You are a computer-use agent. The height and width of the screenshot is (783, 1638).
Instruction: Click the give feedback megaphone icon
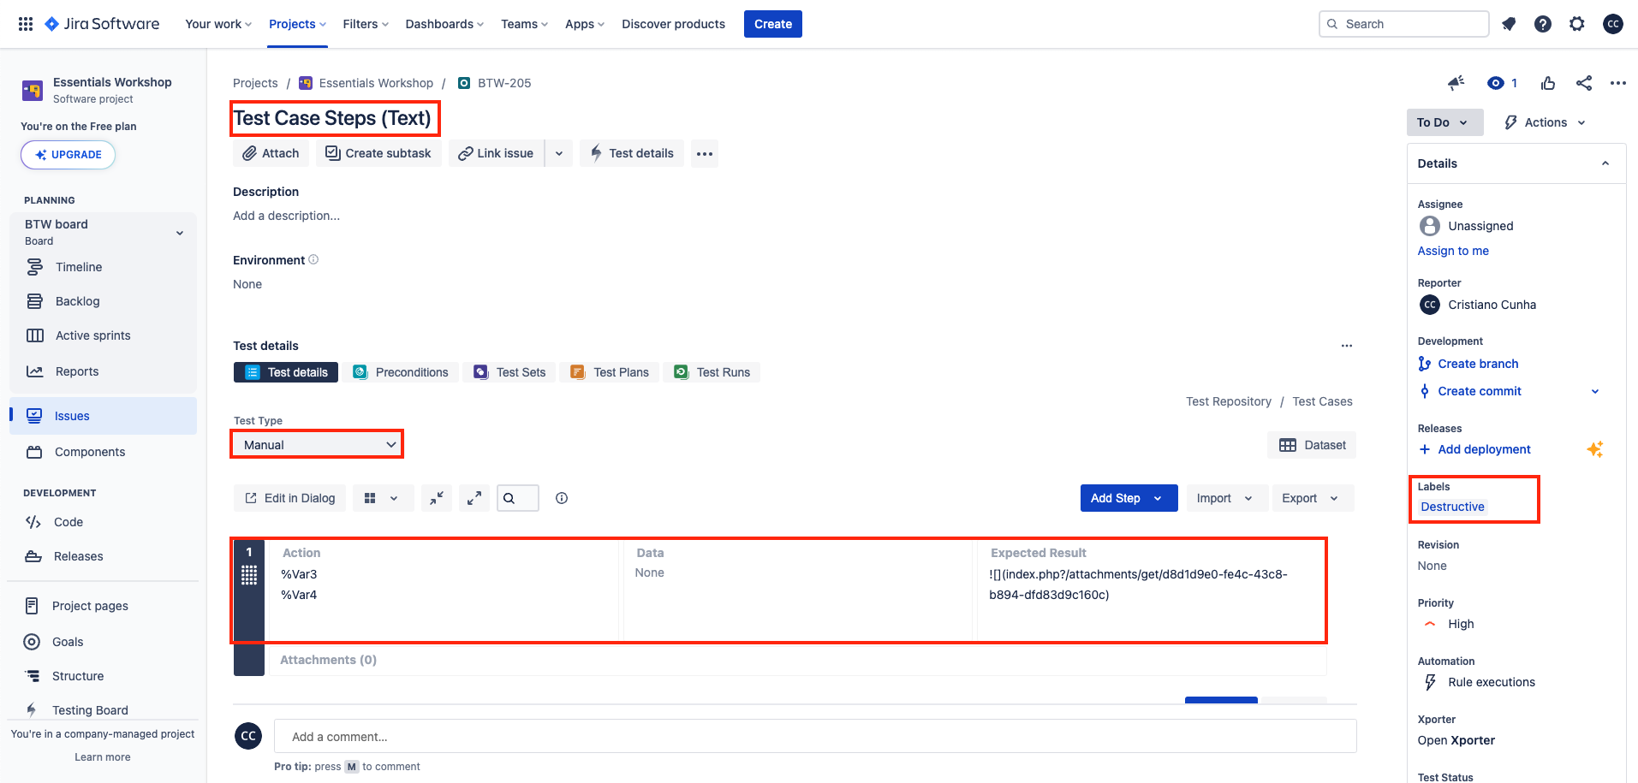pyautogui.click(x=1456, y=83)
